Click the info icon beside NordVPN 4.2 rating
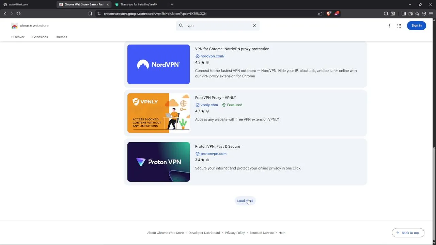Screen dimensions: 436x245 tap(207, 62)
